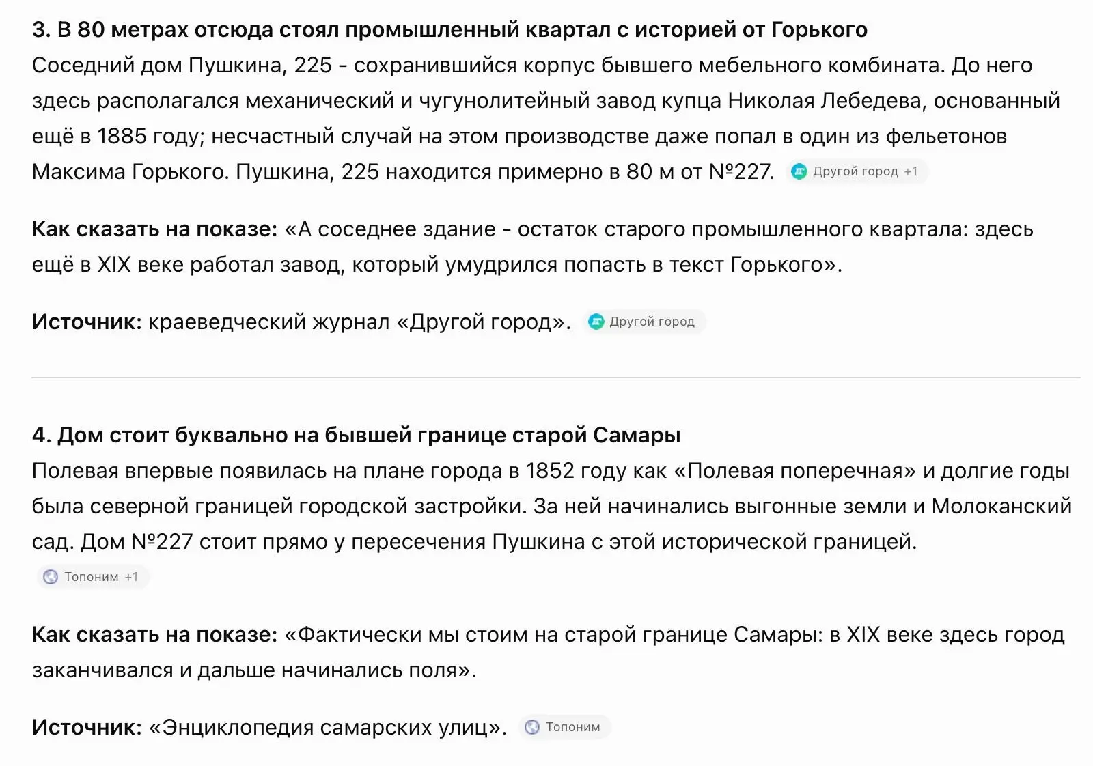Open the Топоним label beside +1
Viewport: 1093px width, 766px height.
point(92,577)
